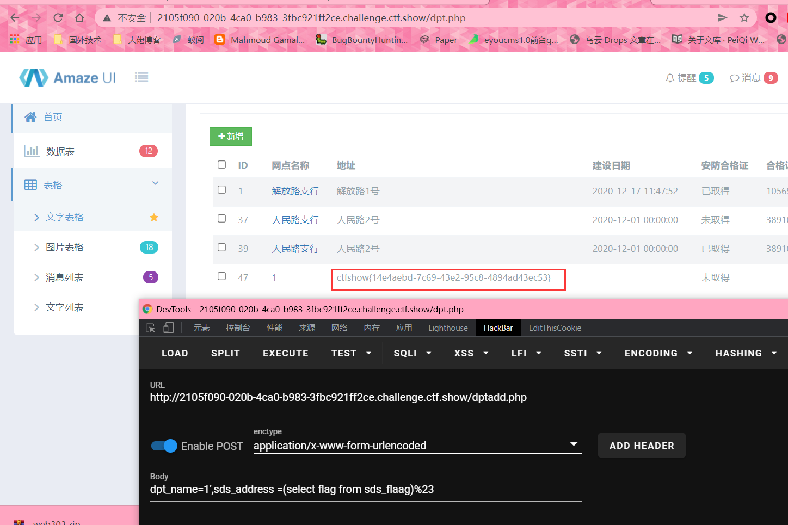788x525 pixels.
Task: Check the row with ID 1
Action: click(221, 190)
